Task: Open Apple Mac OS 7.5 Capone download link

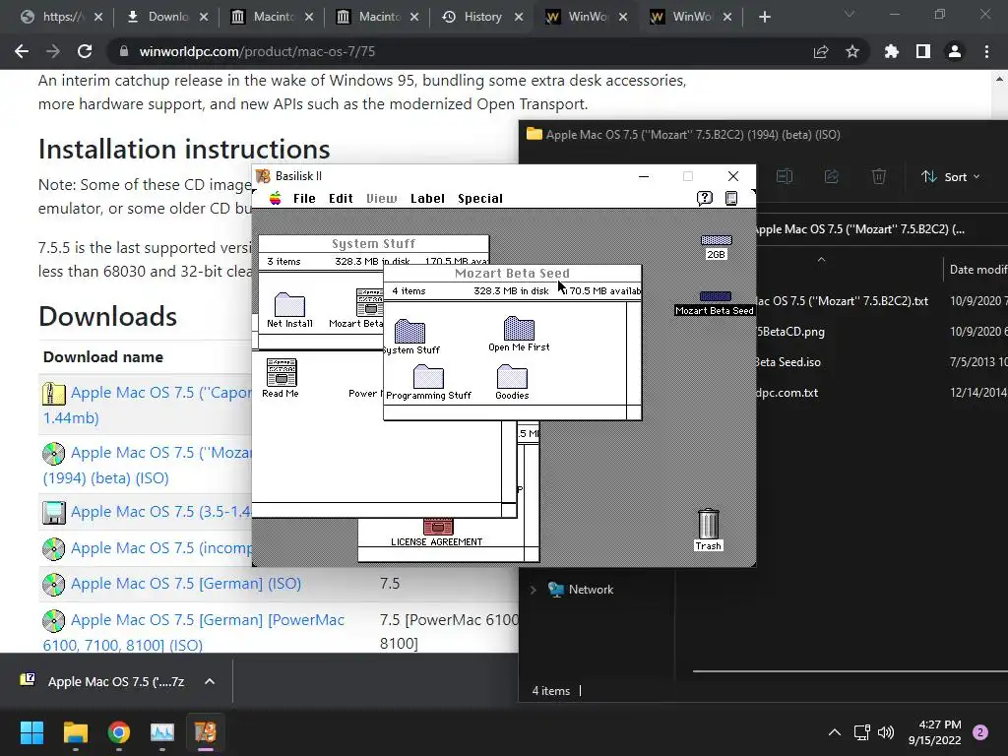Action: (148, 405)
